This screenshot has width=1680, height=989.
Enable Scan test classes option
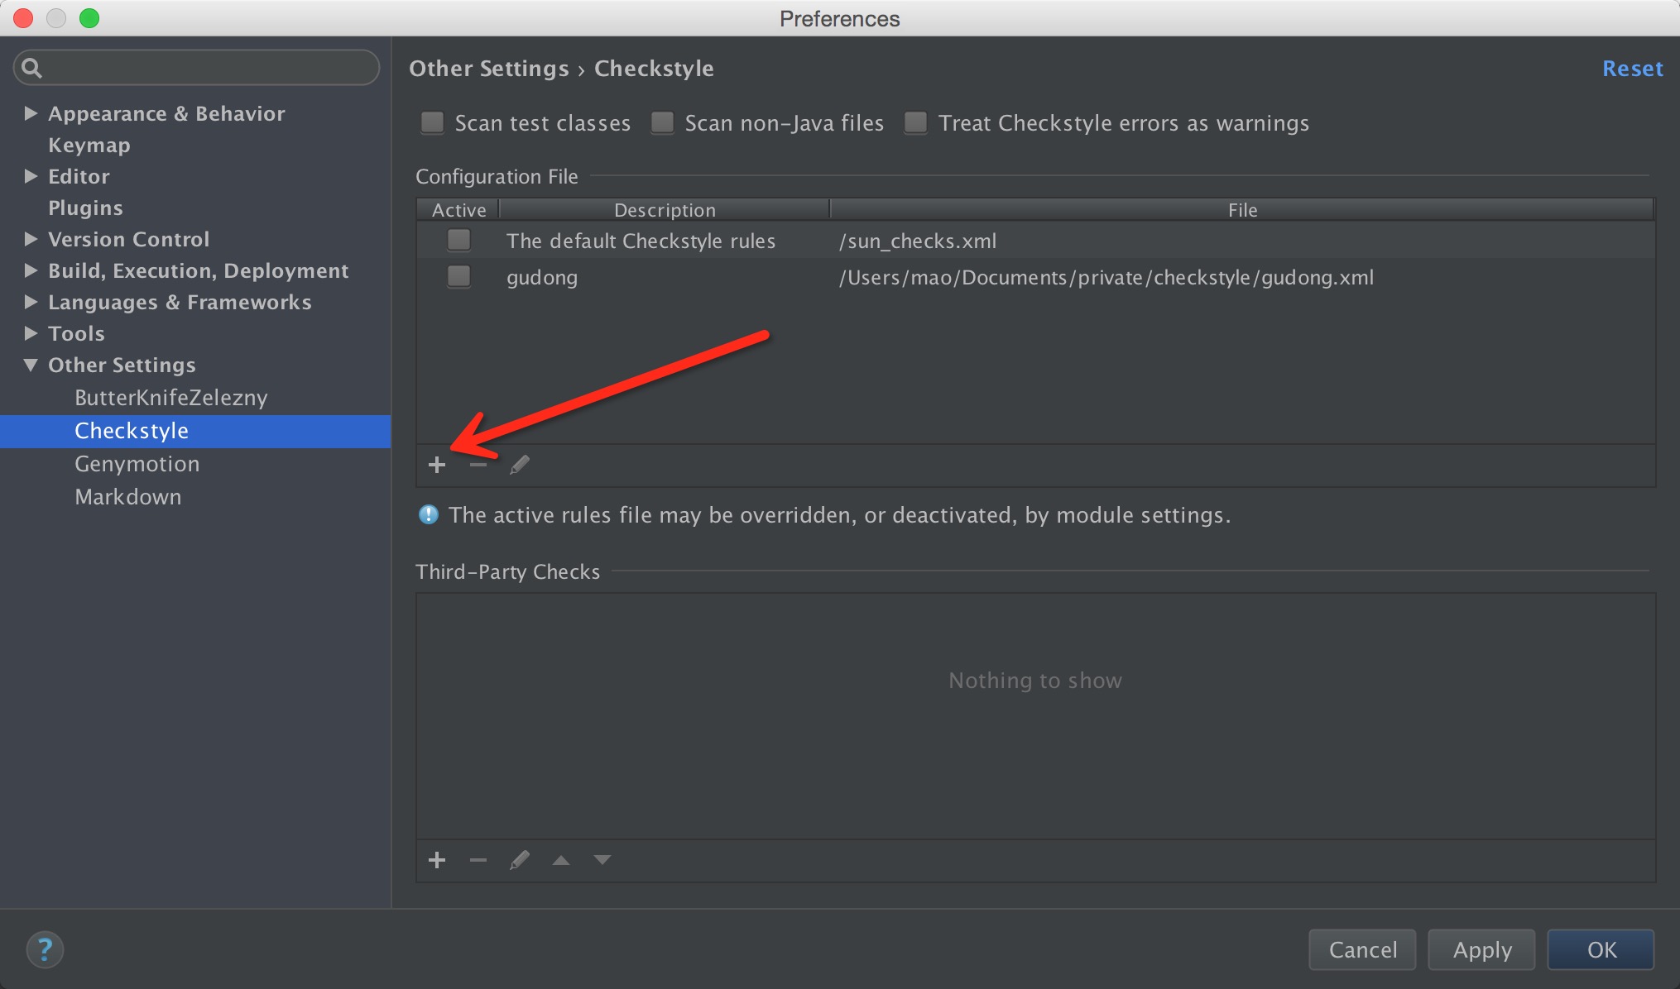pos(433,123)
